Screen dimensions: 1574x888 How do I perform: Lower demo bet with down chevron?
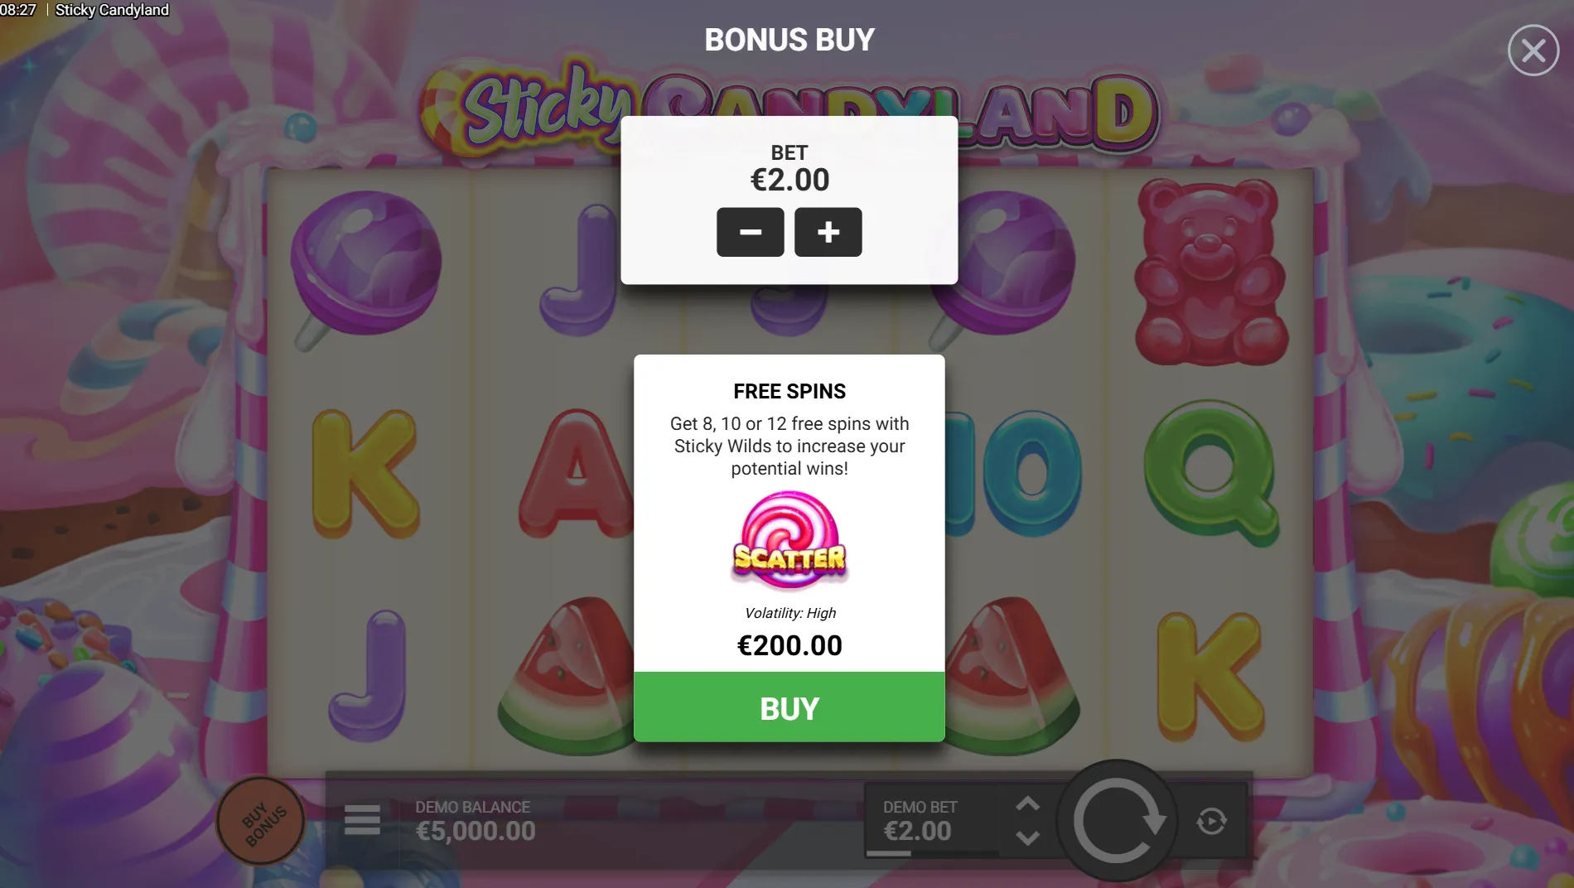(x=1027, y=838)
